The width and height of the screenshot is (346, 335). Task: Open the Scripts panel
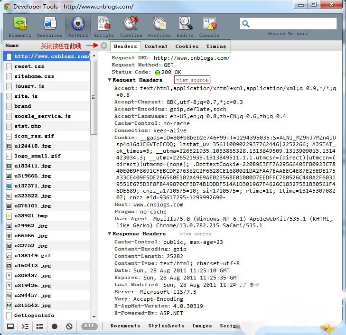coord(104,27)
